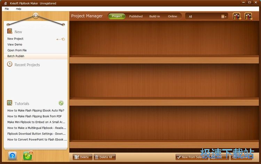Open Flipbook Download Button Settings tutorial

click(x=37, y=133)
